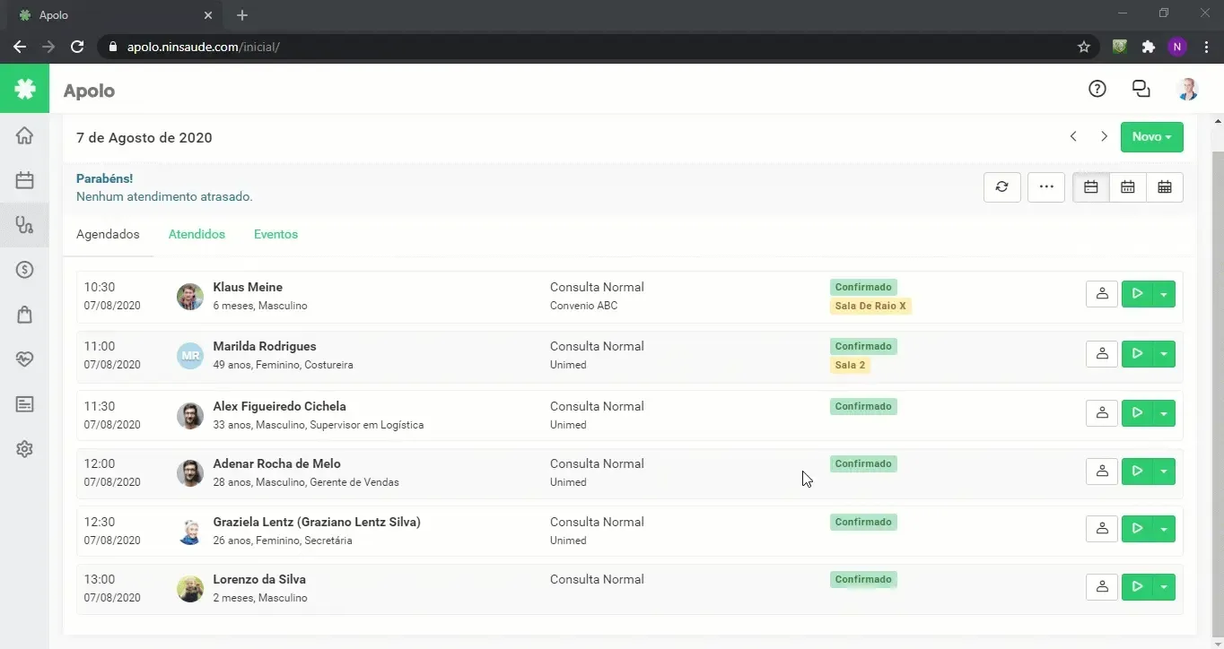
Task: Open the dollar finance icon in sidebar
Action: (x=24, y=270)
